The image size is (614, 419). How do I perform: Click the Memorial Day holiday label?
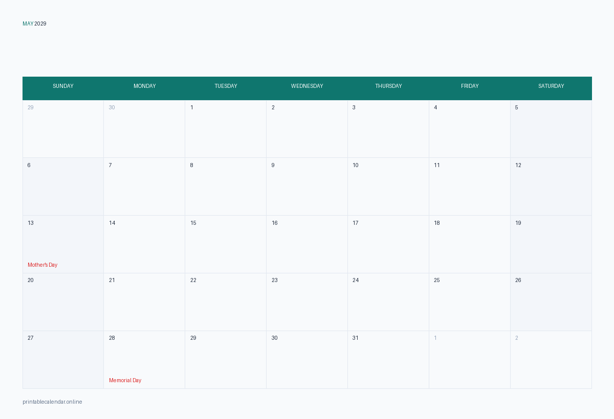pyautogui.click(x=125, y=380)
